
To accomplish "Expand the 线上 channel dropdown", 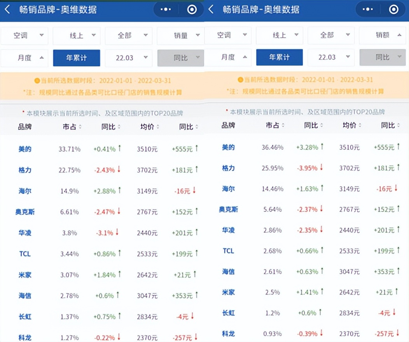I will tap(77, 35).
